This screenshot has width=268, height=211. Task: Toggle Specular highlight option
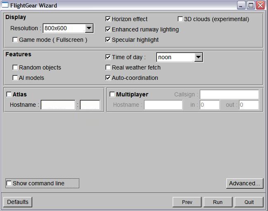[x=108, y=40]
